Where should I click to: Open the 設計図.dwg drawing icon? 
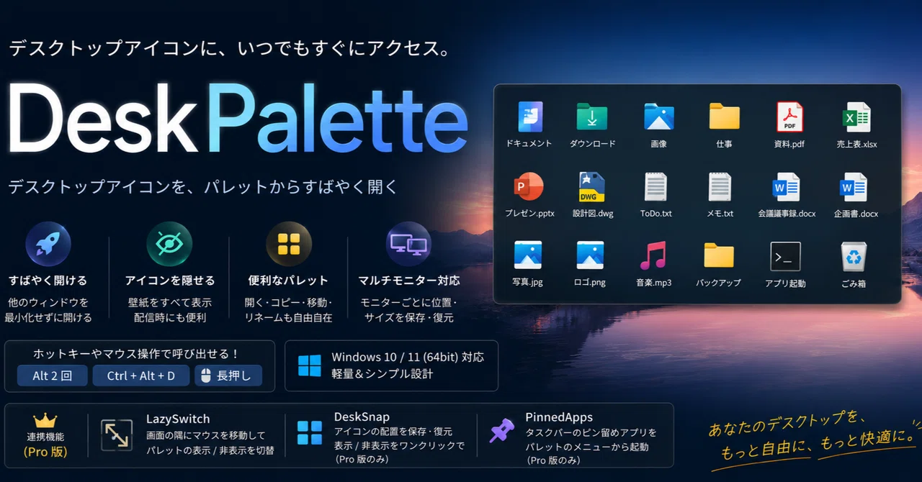click(x=592, y=186)
